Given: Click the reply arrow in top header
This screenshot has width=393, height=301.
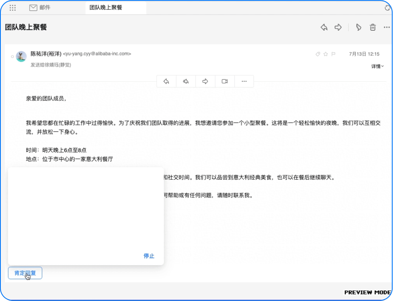Looking at the screenshot, I should (x=324, y=27).
